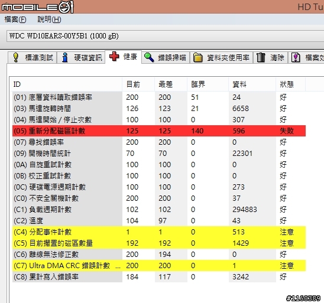Select row (03) 馬達旋轉時間
Viewport: 324px width, 303px height.
[x=159, y=108]
